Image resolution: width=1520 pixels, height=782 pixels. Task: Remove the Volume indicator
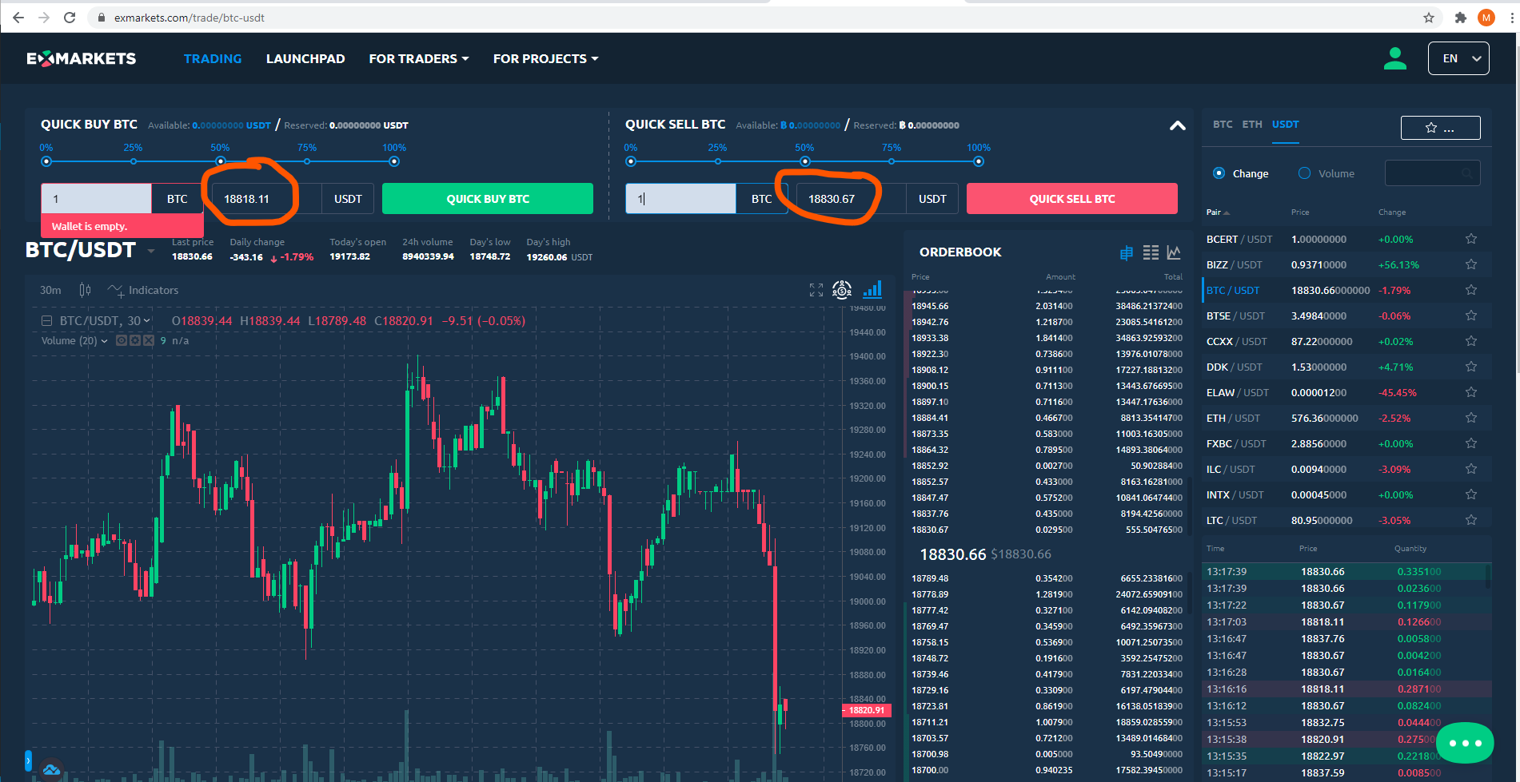pyautogui.click(x=148, y=340)
